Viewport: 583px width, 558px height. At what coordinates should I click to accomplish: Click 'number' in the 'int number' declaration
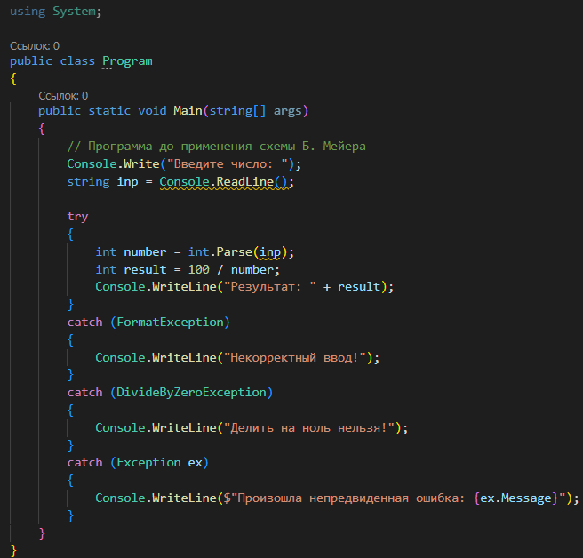[145, 252]
